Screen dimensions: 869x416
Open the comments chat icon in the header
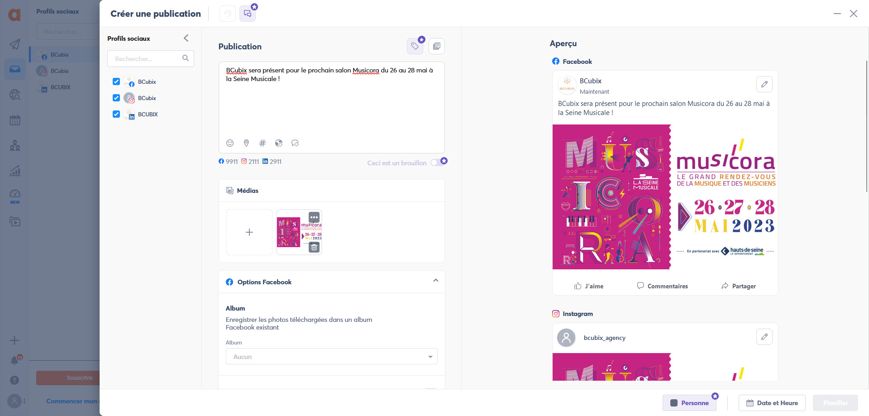pos(248,14)
